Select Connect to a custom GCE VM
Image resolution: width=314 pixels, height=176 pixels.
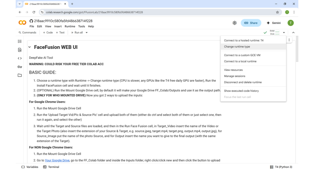(253, 55)
